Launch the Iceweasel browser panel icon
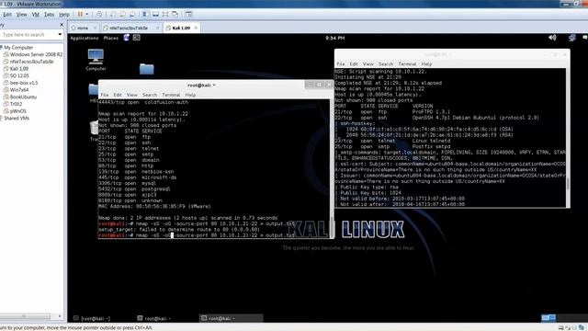Image resolution: width=588 pixels, height=331 pixels. pyautogui.click(x=127, y=38)
